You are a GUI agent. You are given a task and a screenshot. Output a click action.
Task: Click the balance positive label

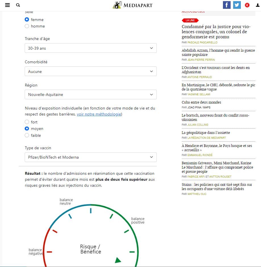pos(138,220)
